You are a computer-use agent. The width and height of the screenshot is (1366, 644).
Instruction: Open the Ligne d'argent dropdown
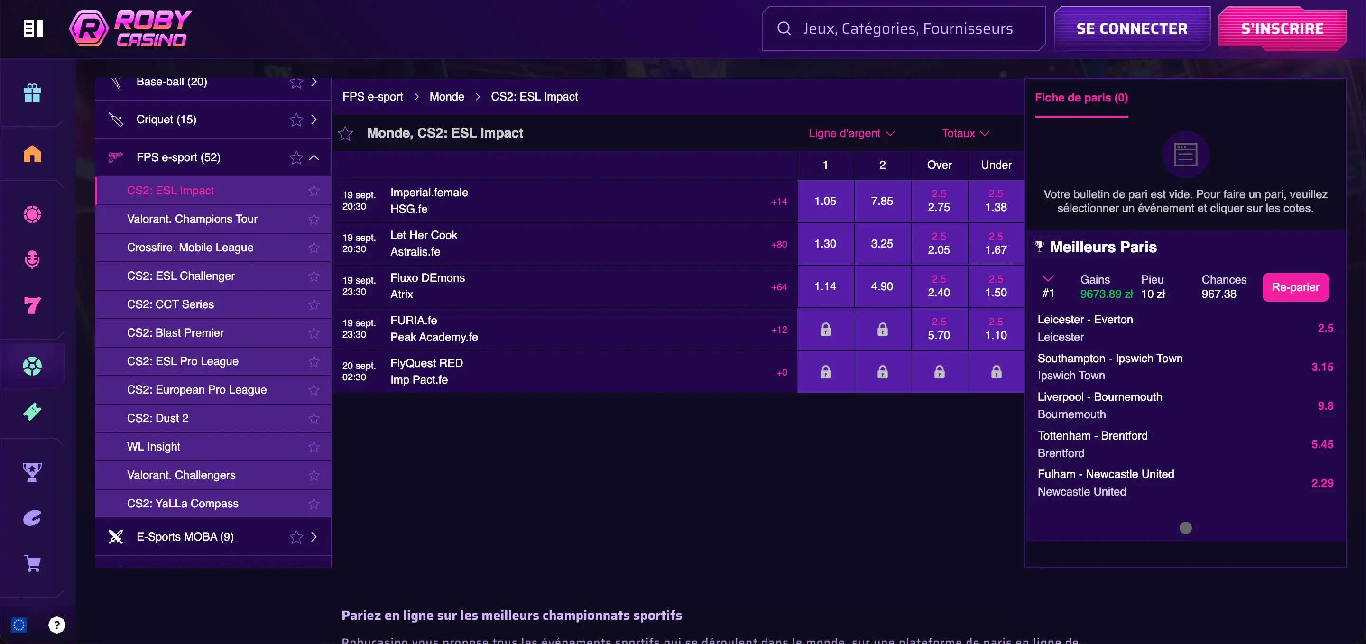pyautogui.click(x=851, y=133)
